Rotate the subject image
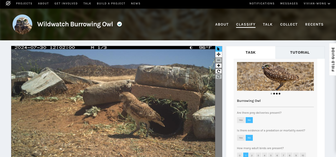Viewport: 336px width, 157px height. coord(219,71)
